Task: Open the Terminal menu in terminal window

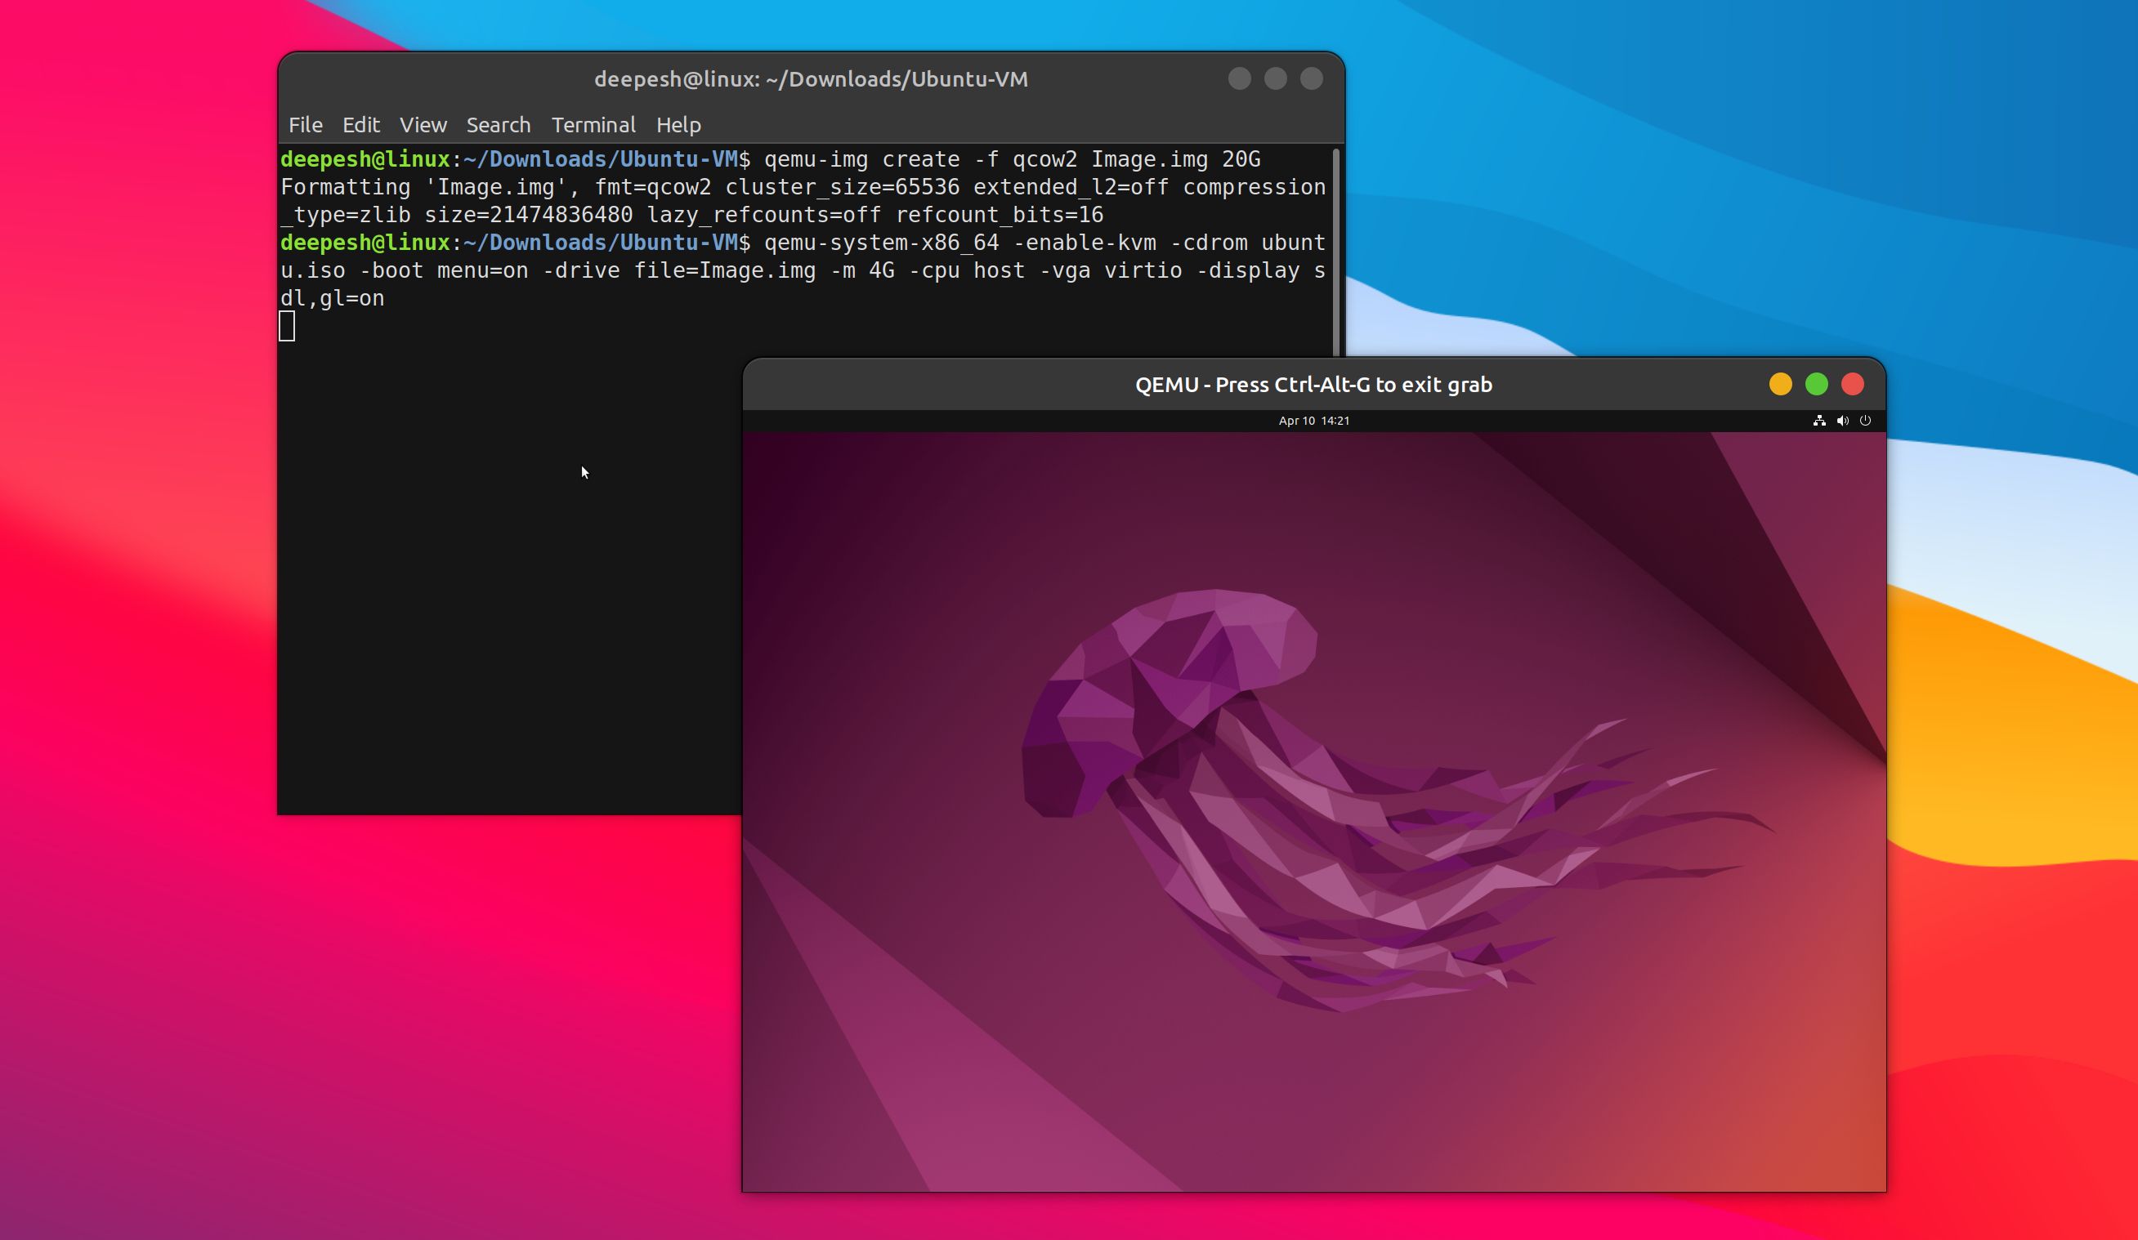Action: (592, 124)
